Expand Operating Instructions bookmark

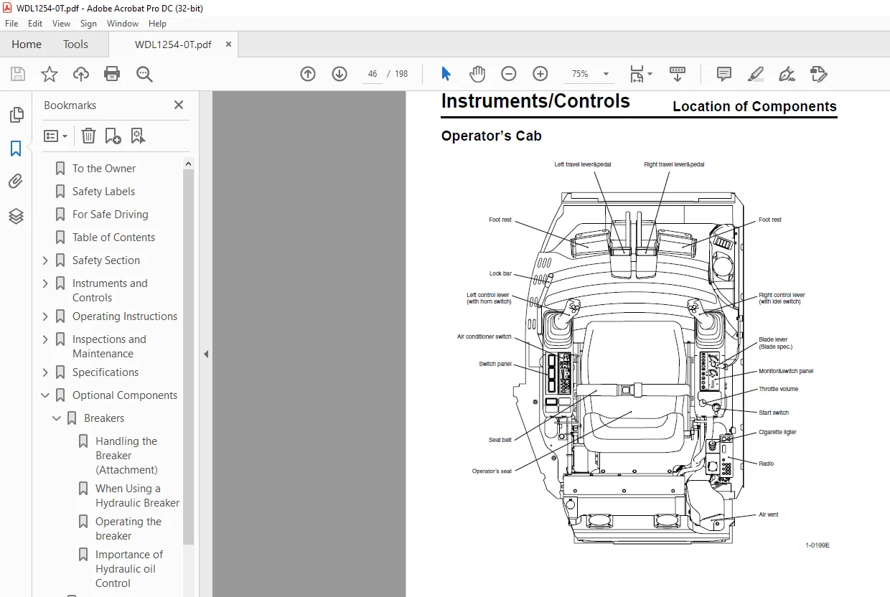45,316
